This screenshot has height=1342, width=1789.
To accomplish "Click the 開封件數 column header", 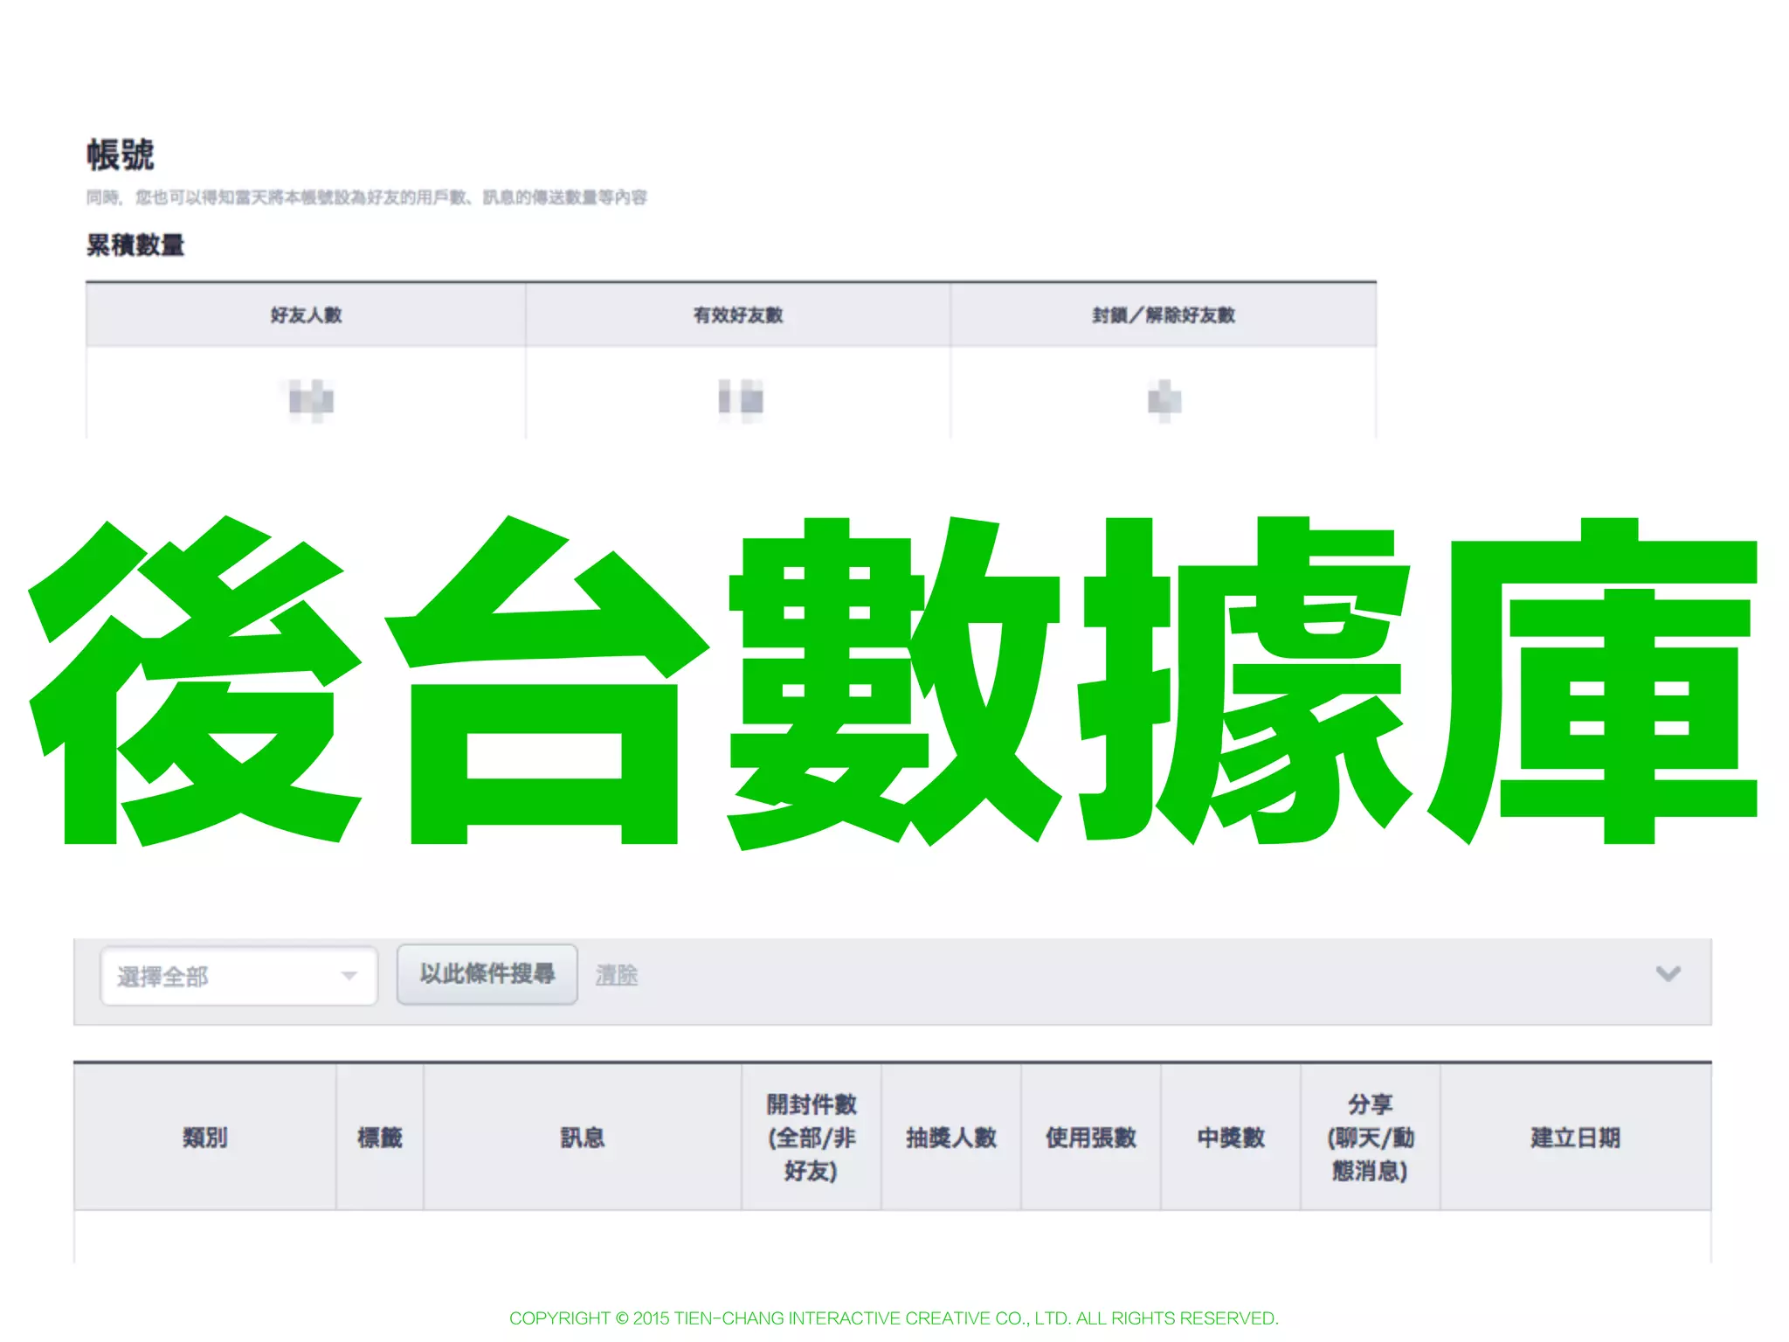I will pyautogui.click(x=812, y=1137).
